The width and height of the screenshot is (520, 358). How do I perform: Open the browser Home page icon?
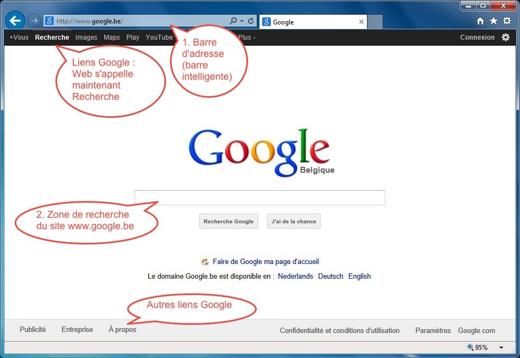(480, 21)
